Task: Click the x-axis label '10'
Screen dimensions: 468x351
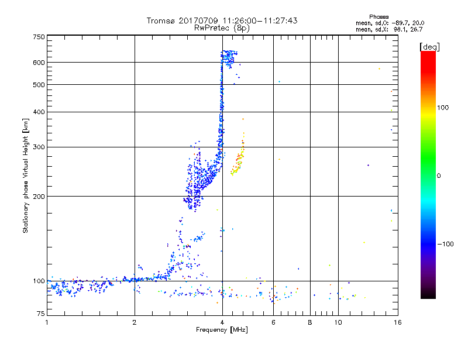Action: (338, 322)
